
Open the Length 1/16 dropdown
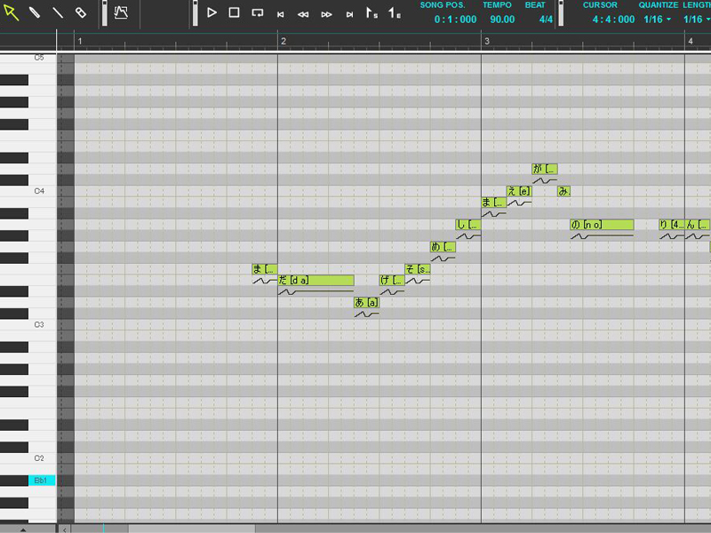[697, 19]
